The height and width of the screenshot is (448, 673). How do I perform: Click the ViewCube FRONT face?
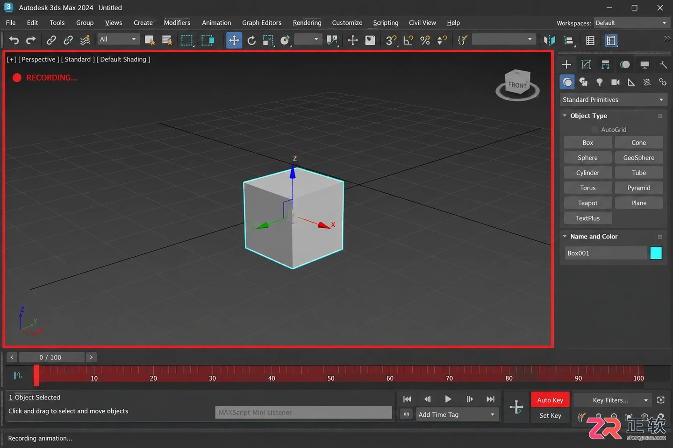[516, 84]
